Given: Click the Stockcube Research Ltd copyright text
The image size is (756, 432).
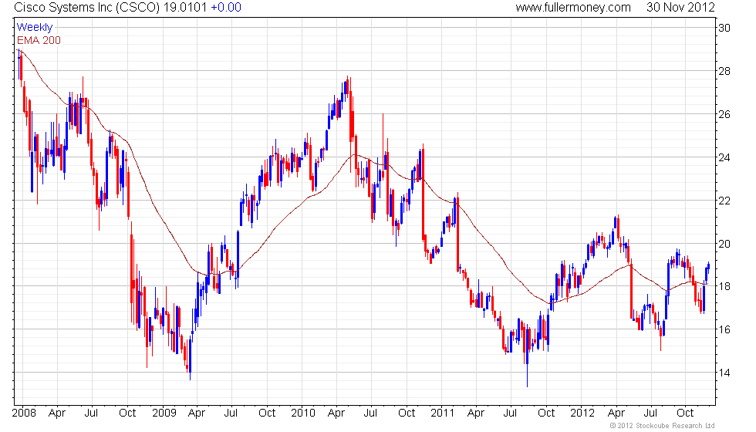Looking at the screenshot, I should click(x=663, y=426).
